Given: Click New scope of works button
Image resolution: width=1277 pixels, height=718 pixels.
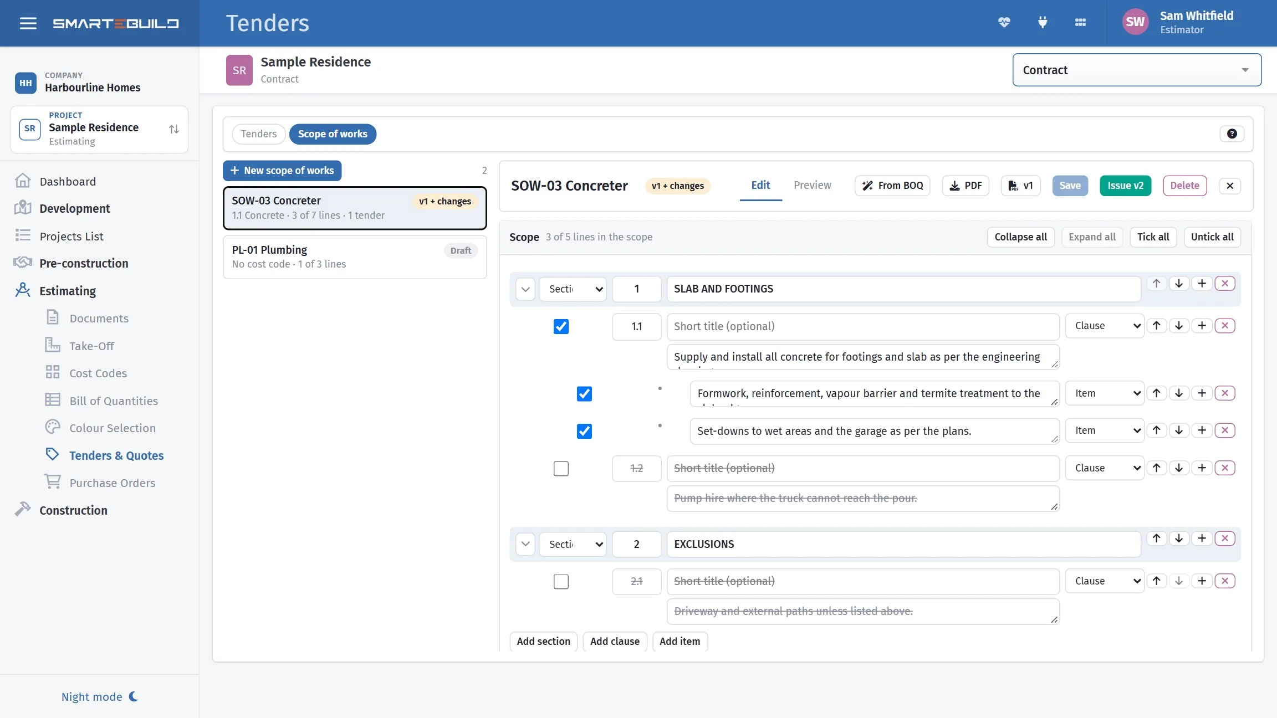Looking at the screenshot, I should [x=282, y=171].
